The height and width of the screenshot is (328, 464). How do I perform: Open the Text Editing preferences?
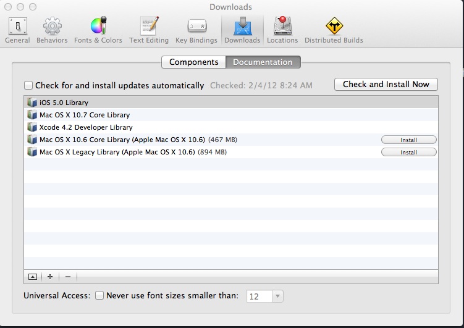tap(149, 30)
